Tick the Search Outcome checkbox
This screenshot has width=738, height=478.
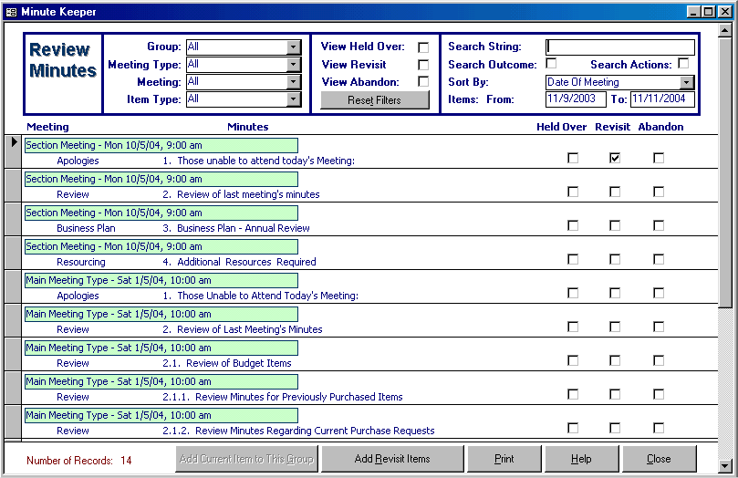point(551,64)
